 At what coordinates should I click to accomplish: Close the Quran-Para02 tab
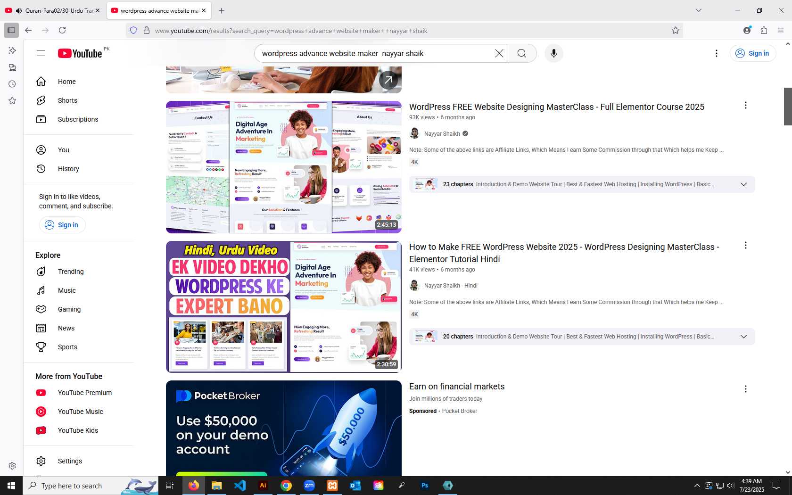point(98,10)
